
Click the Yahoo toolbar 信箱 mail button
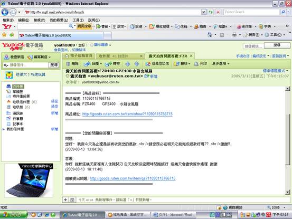pyautogui.click(x=181, y=26)
